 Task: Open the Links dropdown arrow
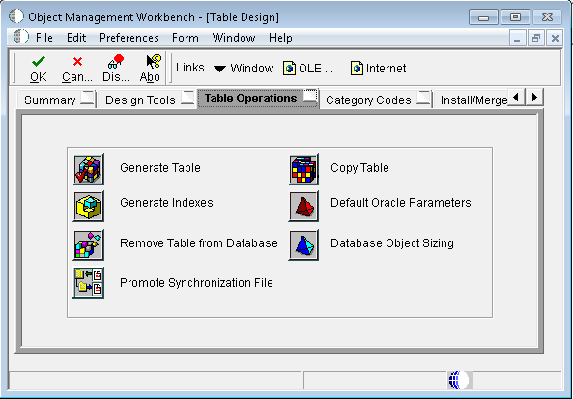(219, 69)
